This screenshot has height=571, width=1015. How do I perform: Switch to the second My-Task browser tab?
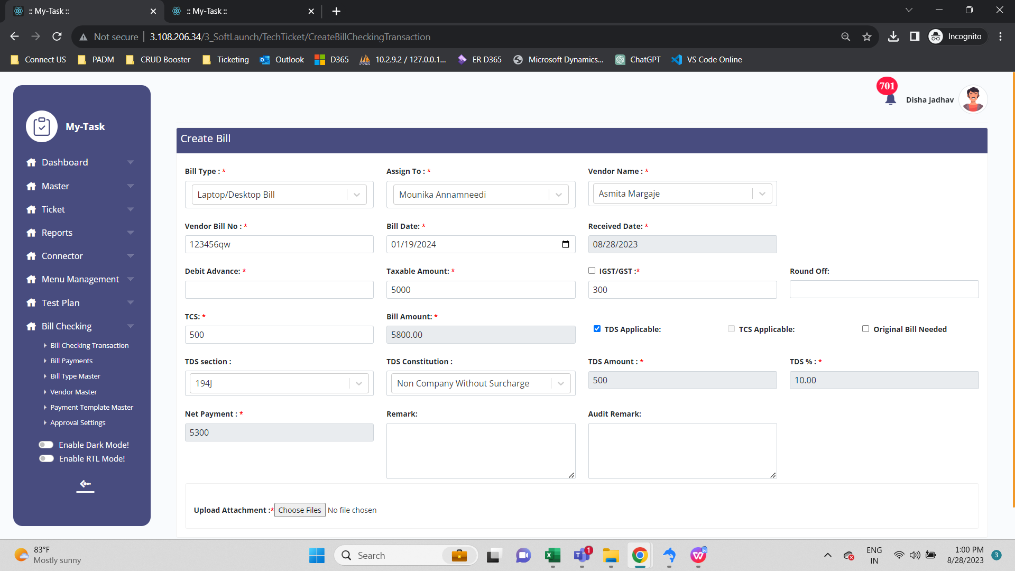243,11
